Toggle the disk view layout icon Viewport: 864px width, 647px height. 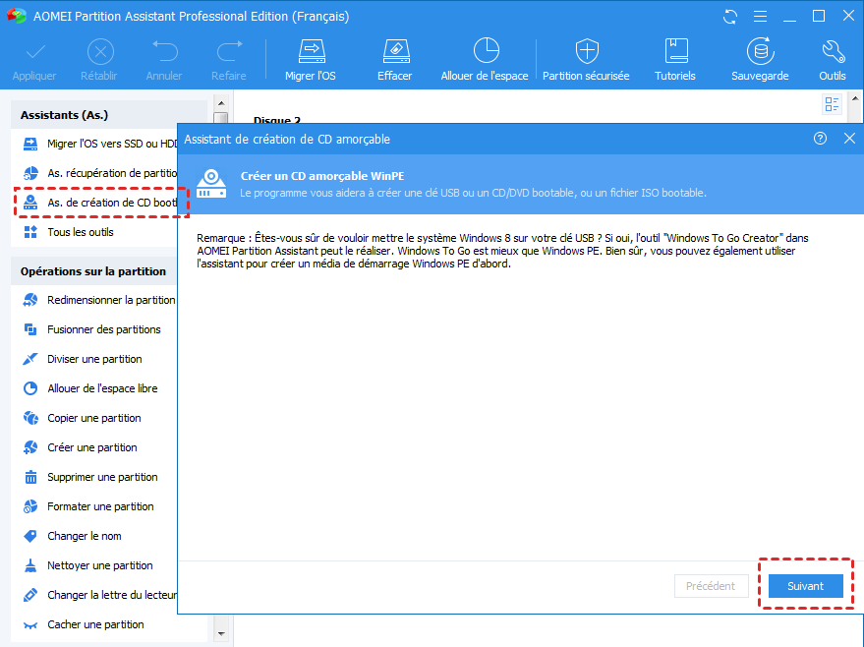pos(832,104)
